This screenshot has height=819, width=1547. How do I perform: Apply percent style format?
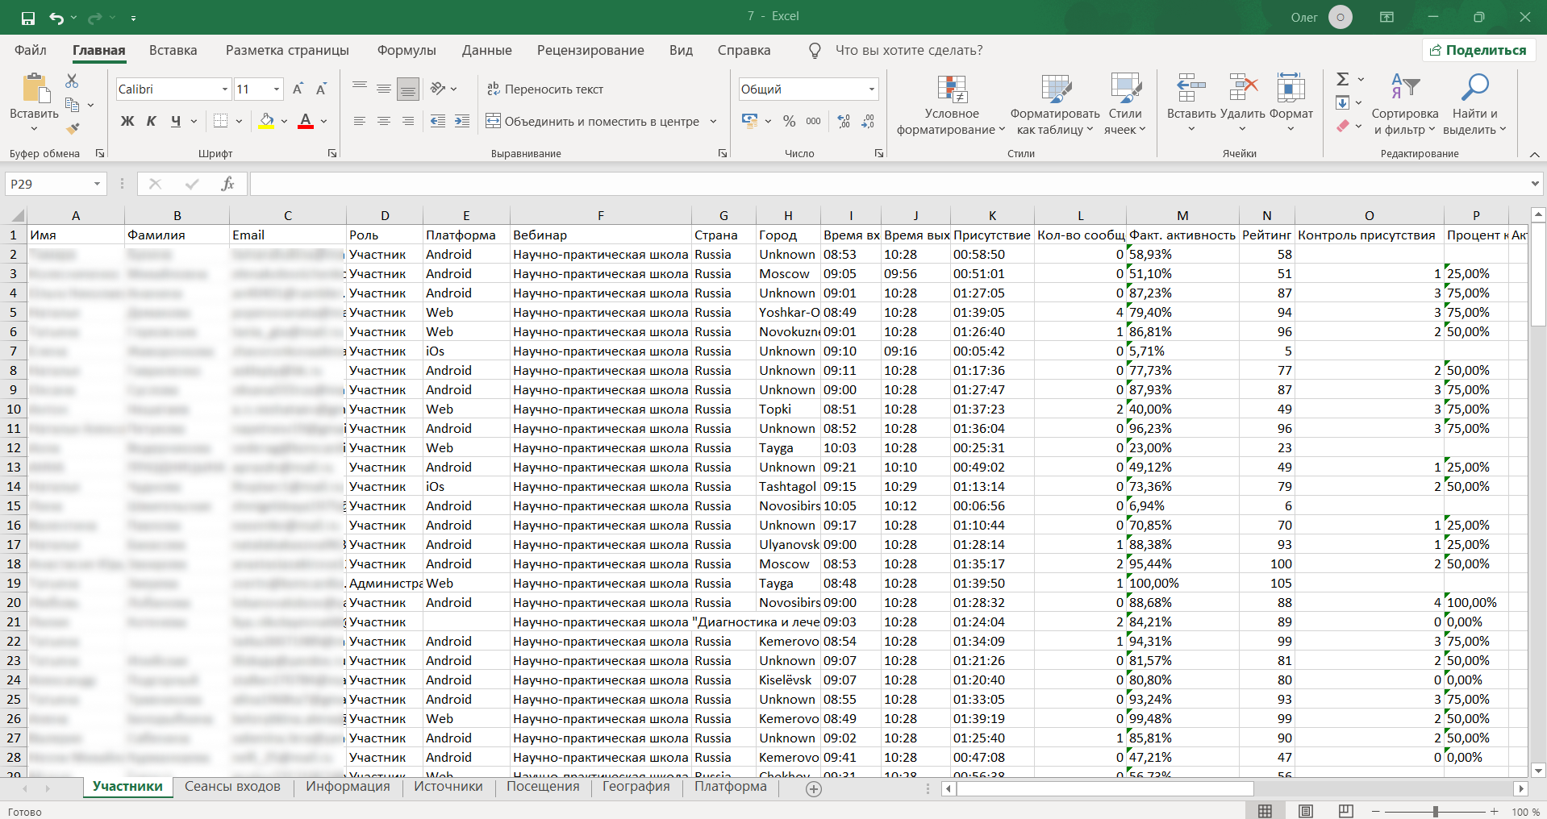pos(790,121)
